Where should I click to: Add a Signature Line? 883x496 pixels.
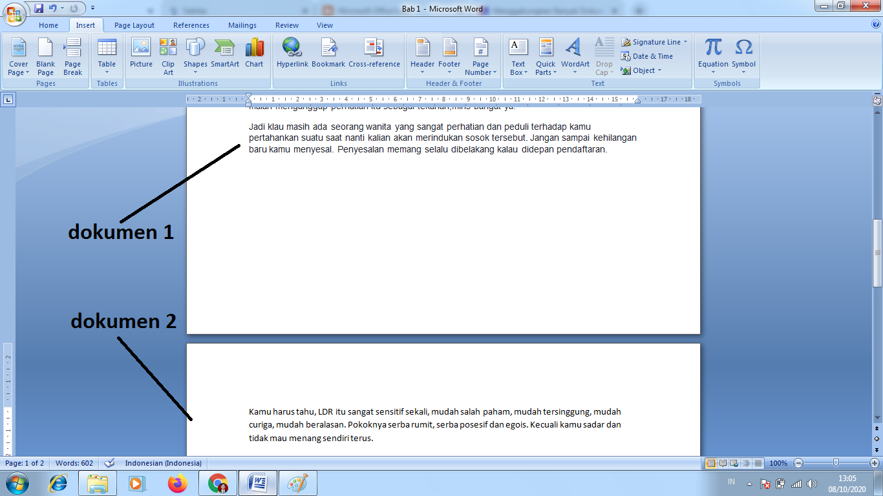pyautogui.click(x=653, y=41)
